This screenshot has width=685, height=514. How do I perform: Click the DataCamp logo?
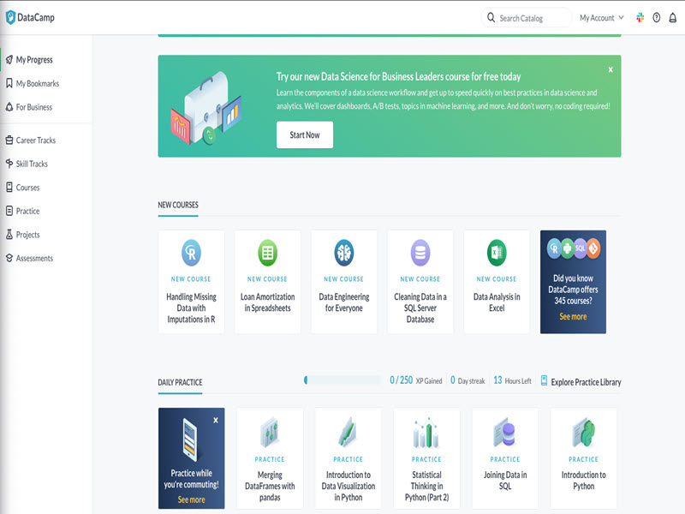tap(30, 17)
